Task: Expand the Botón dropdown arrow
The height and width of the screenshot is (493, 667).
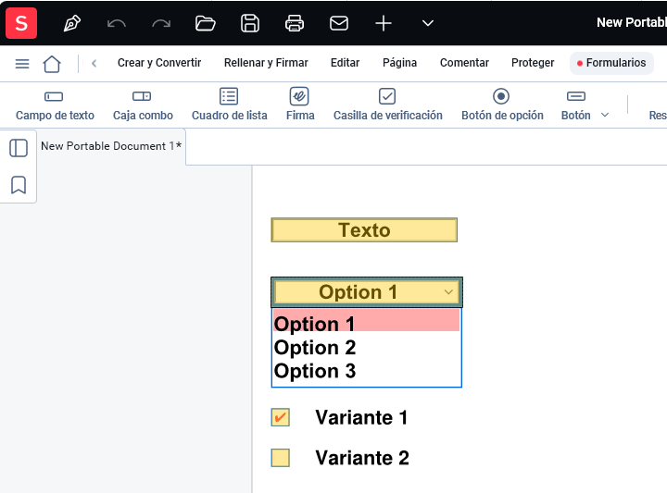Action: [x=604, y=115]
